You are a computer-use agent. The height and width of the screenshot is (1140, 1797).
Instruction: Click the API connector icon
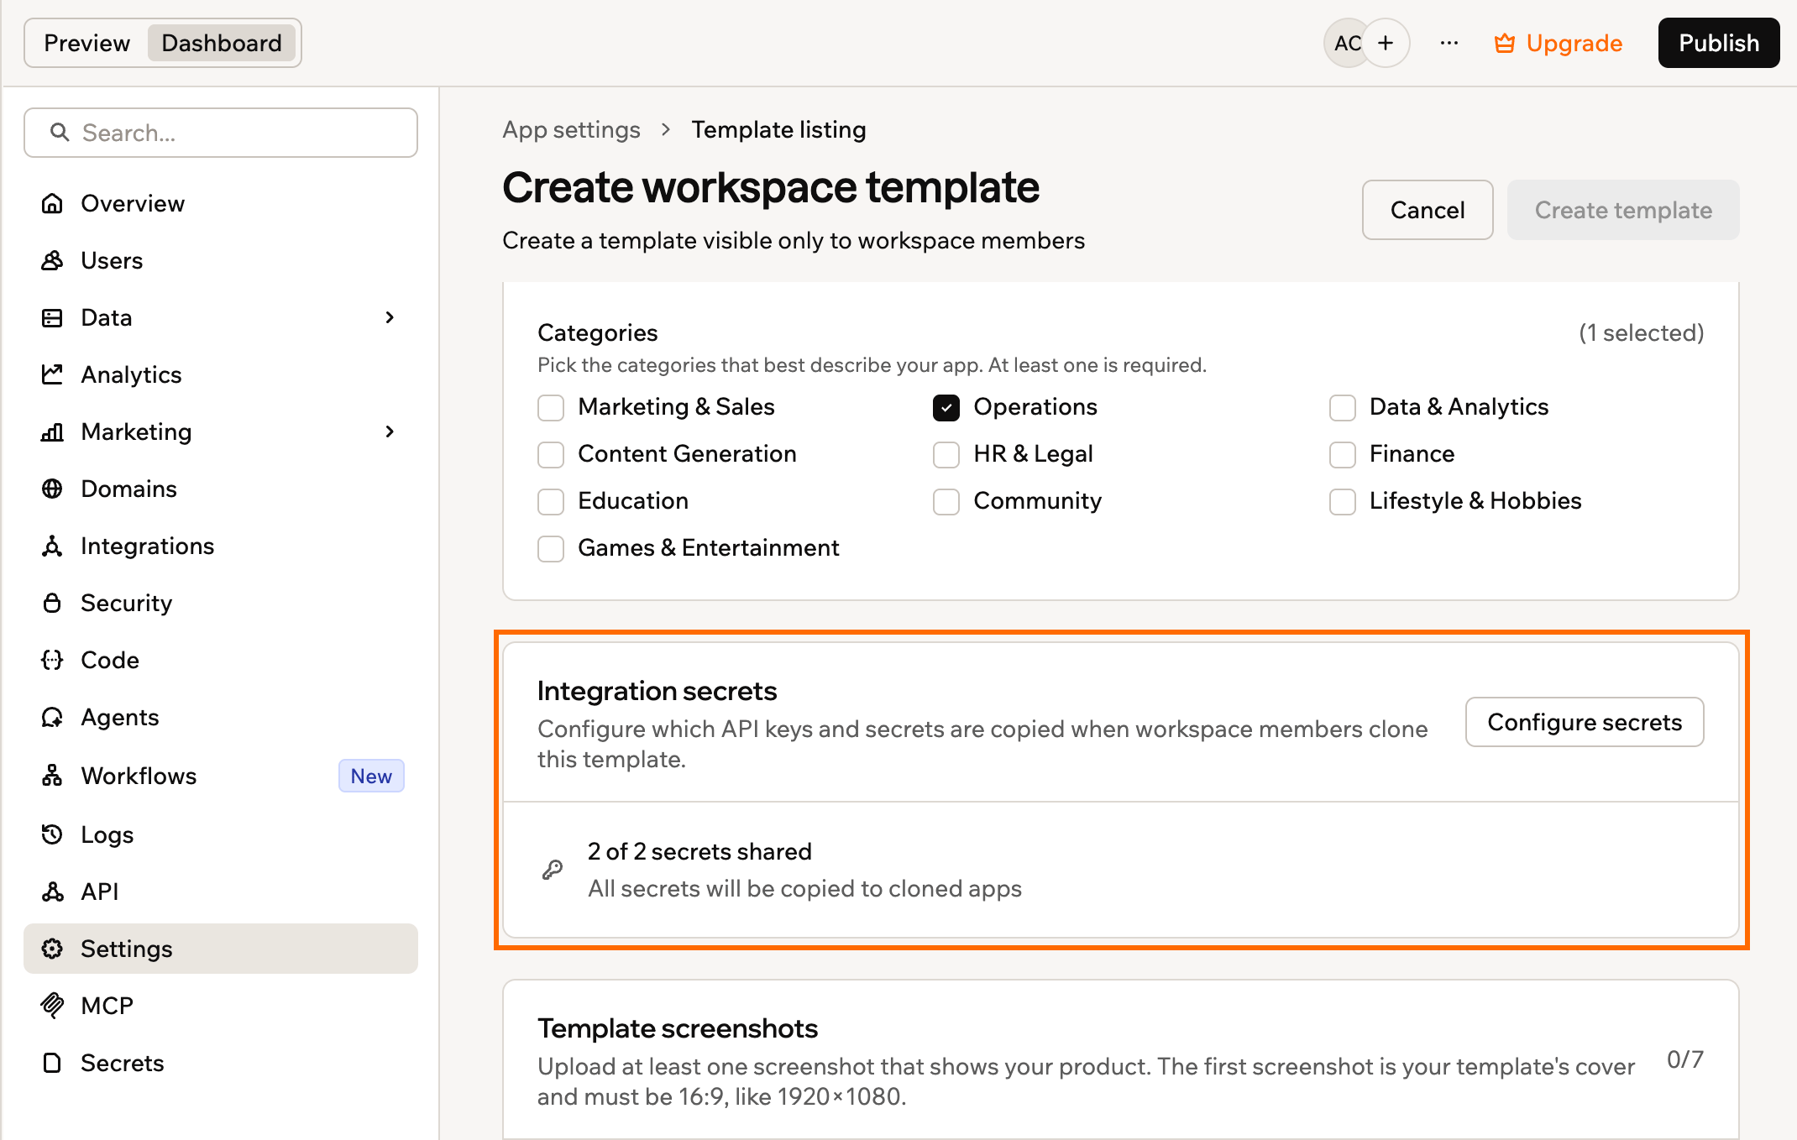pyautogui.click(x=52, y=892)
